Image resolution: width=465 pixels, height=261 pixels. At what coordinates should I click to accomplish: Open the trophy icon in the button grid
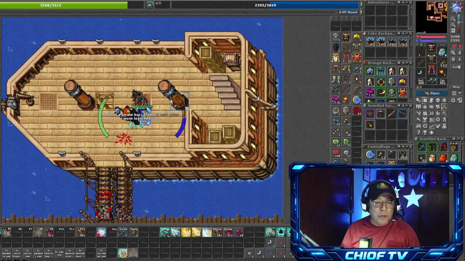click(x=425, y=132)
